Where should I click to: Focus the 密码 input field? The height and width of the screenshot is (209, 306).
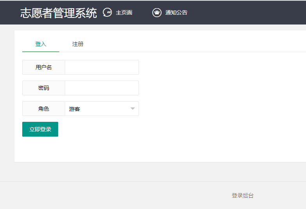pos(102,88)
